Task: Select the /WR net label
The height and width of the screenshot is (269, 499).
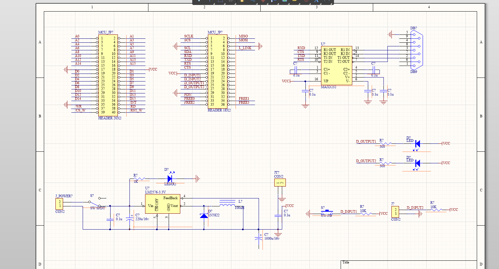Action: [78, 106]
